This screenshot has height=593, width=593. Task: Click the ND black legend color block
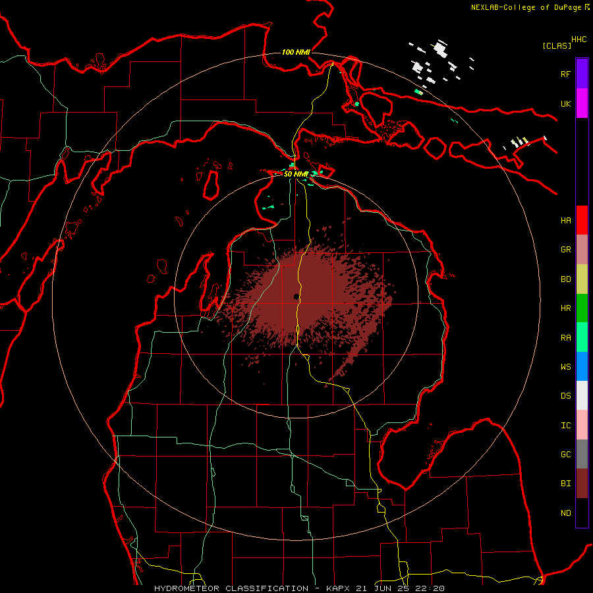582,513
